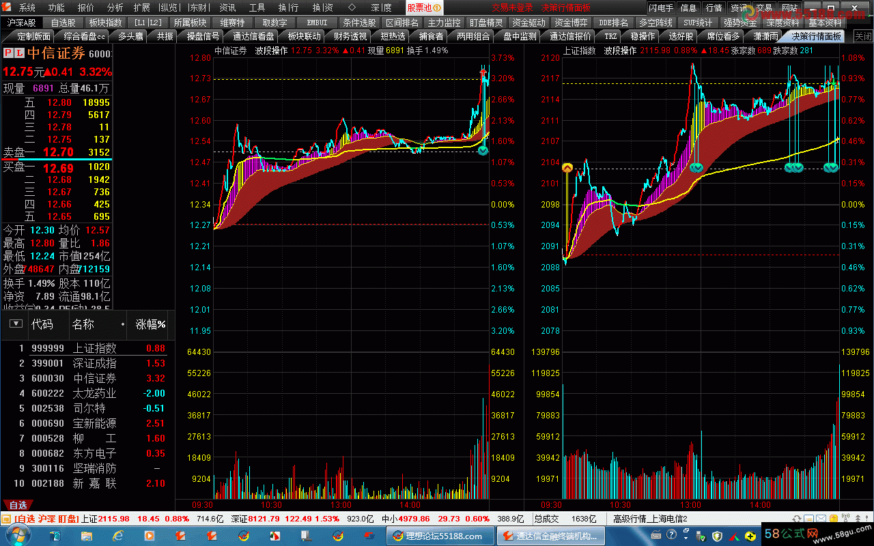
Task: Open the 资金博弈 tab
Action: (571, 23)
